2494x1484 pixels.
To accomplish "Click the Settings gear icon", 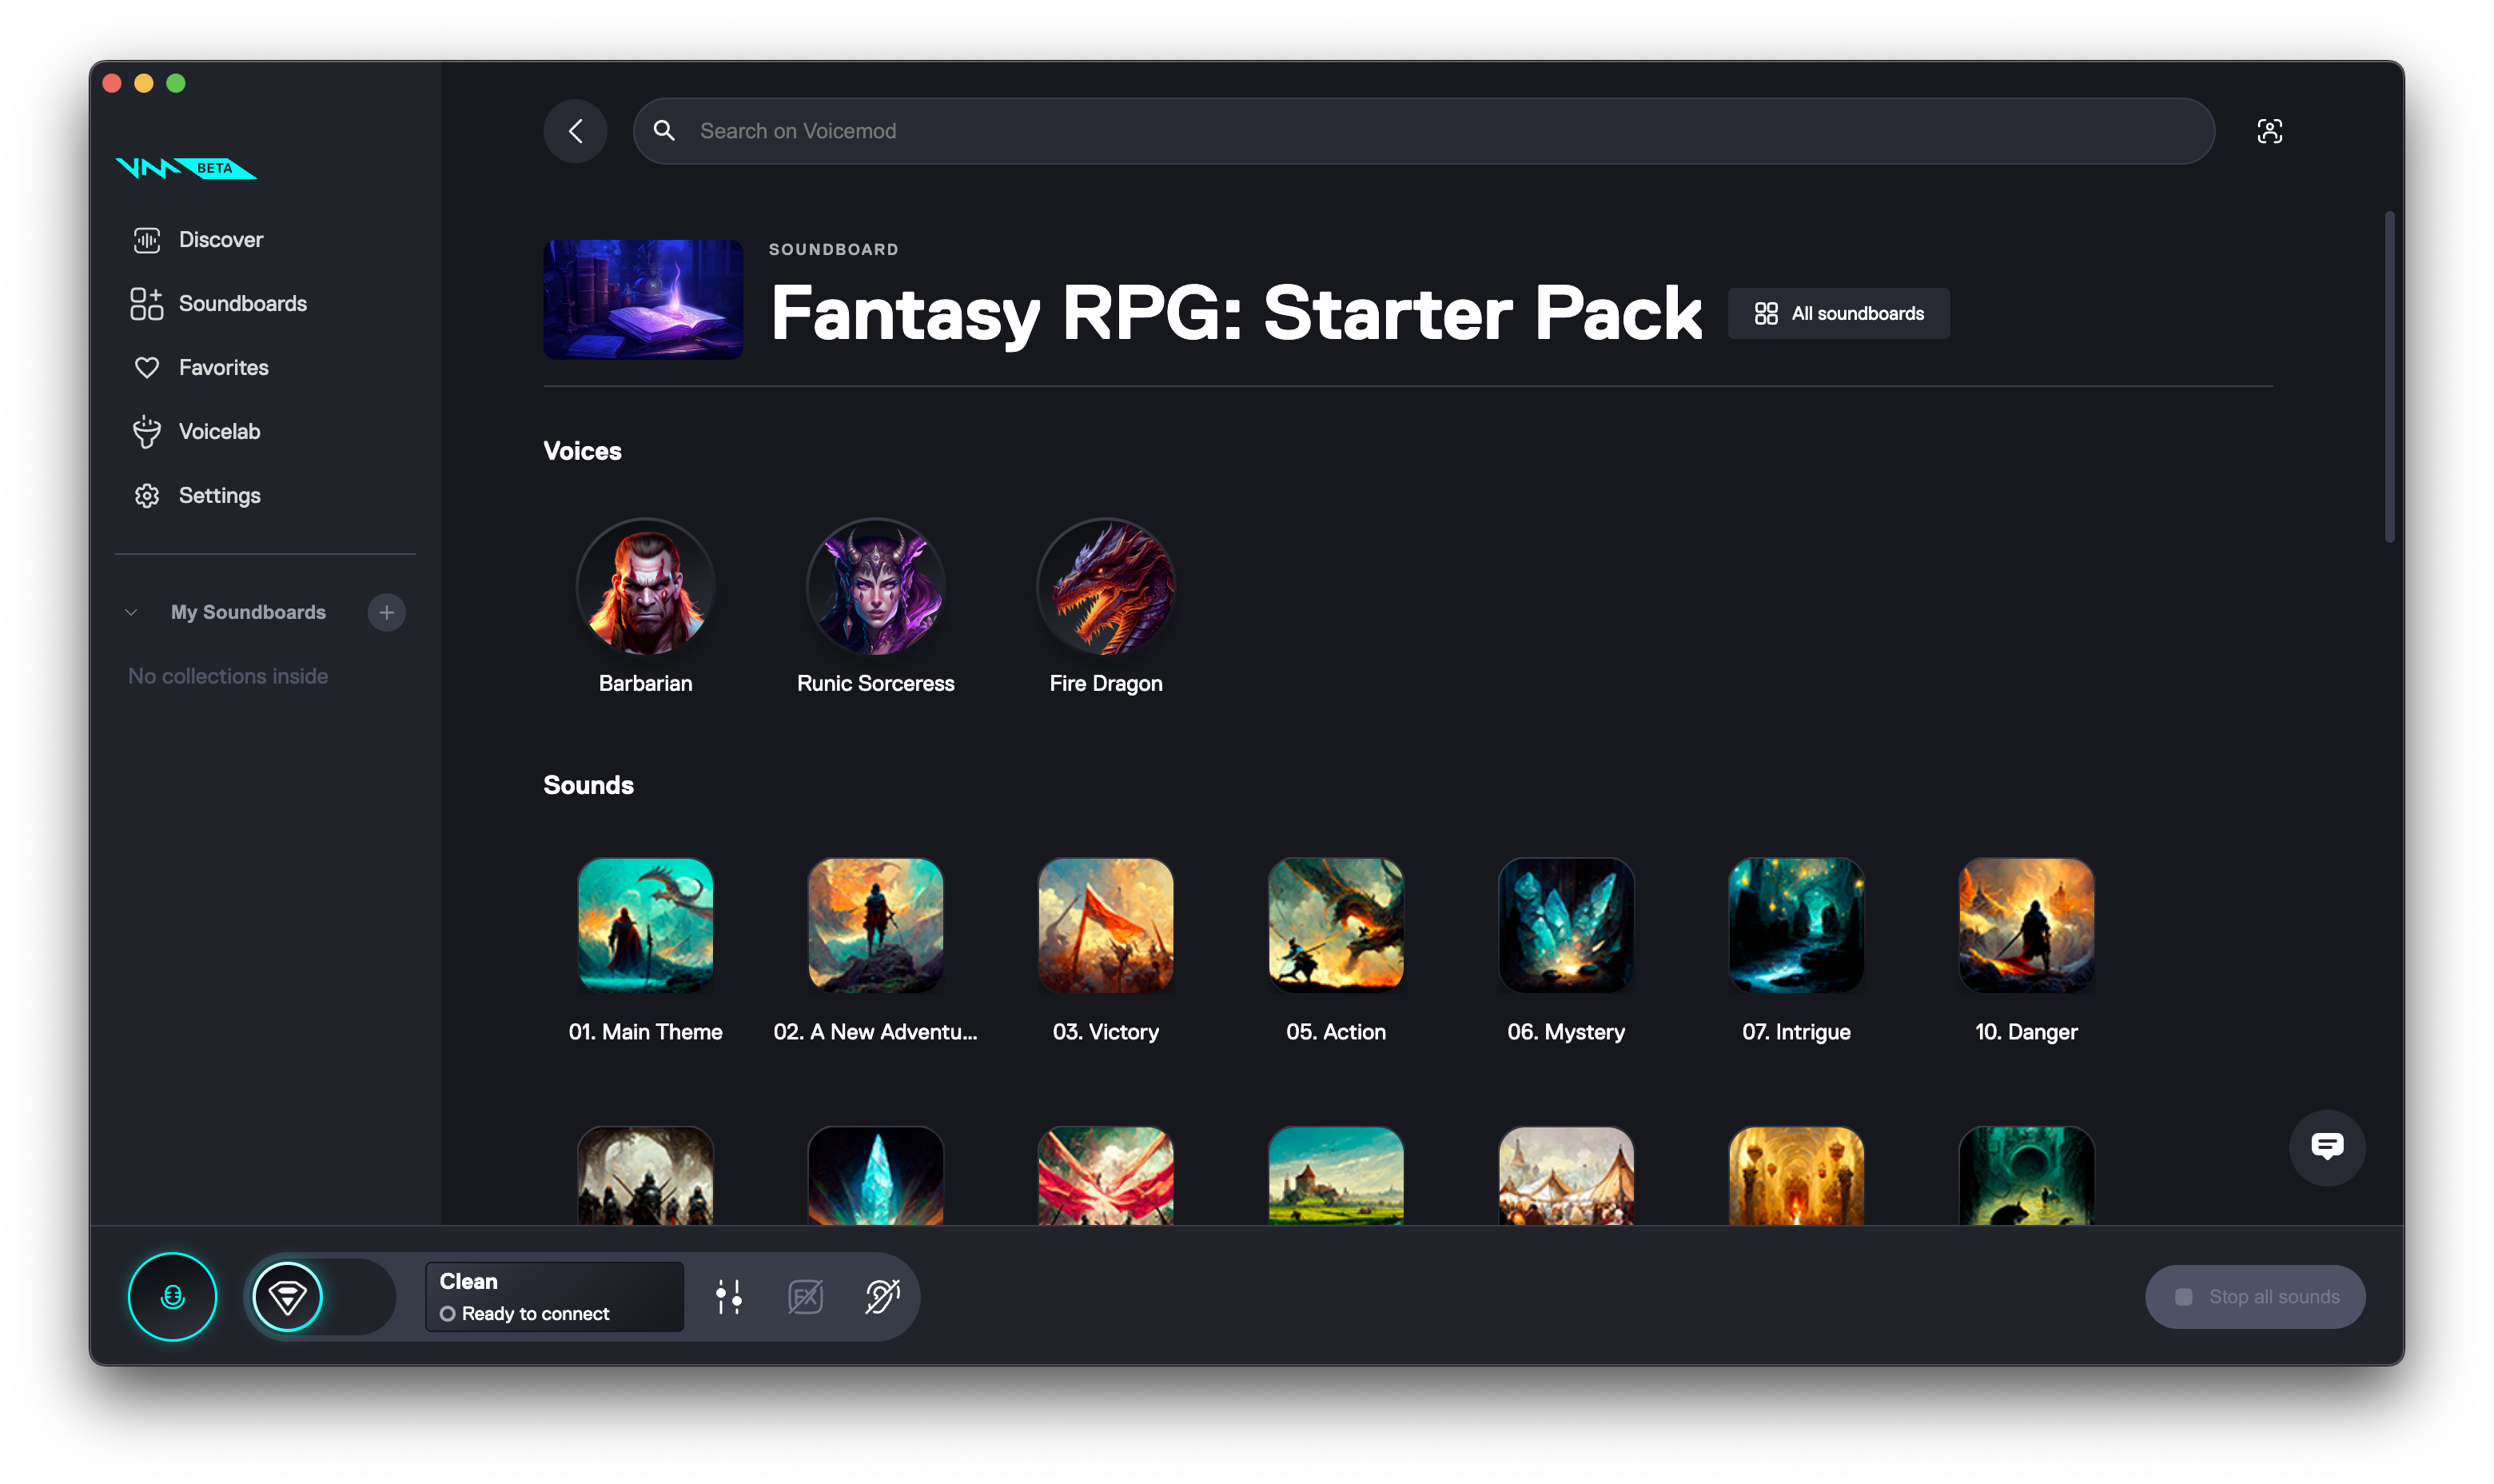I will coord(147,496).
